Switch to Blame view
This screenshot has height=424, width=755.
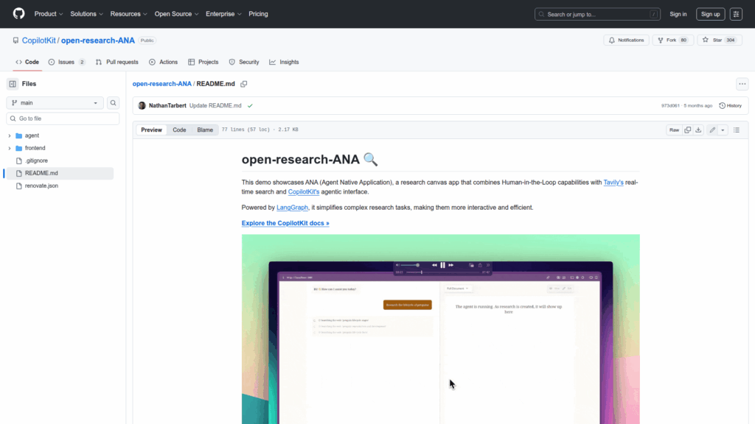coord(205,130)
